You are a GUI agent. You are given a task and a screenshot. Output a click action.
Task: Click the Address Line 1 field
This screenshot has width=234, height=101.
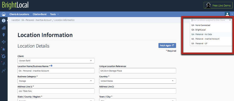(56, 91)
